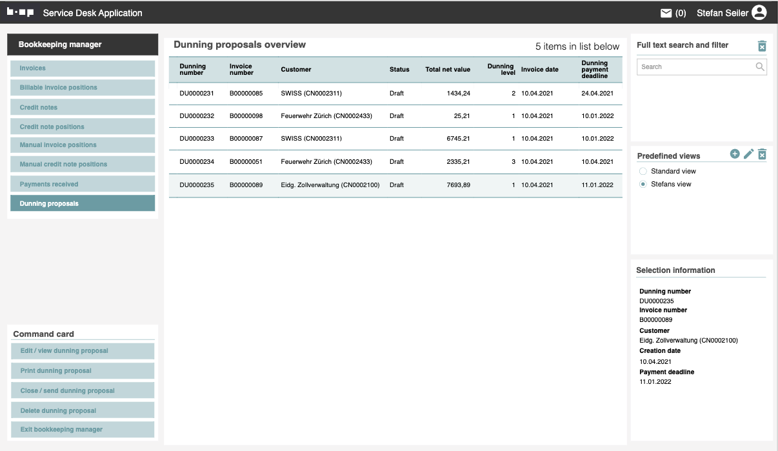Click the user profile avatar icon
Viewport: 778px width, 451px height.
coord(759,13)
